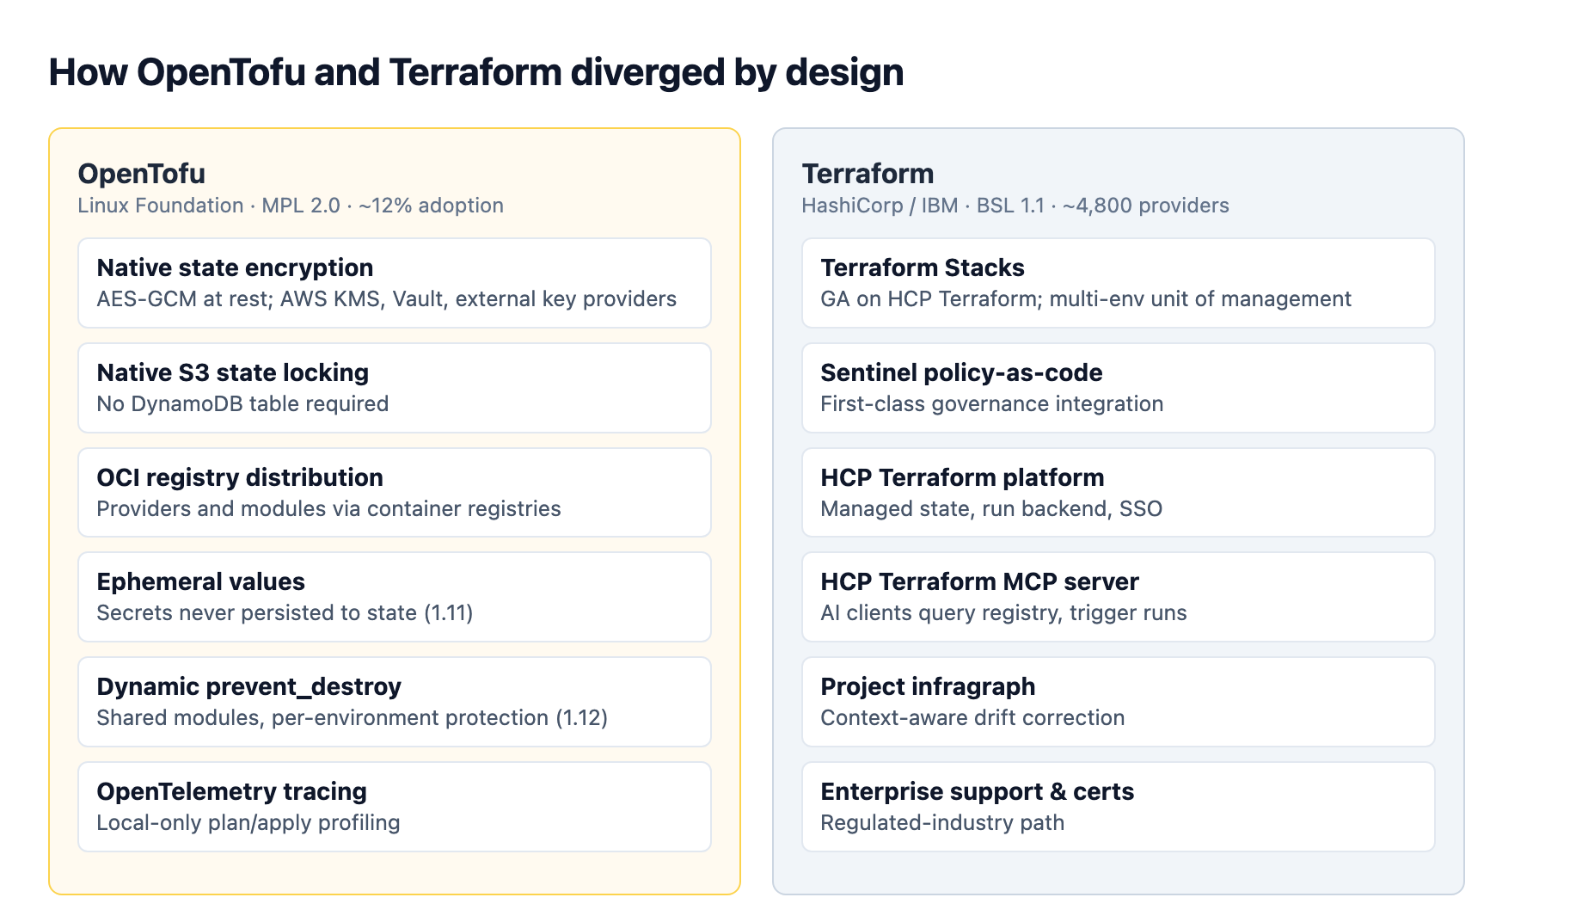This screenshot has width=1582, height=922.
Task: Click 'Managed state, run backend, SSO' text
Action: click(991, 508)
